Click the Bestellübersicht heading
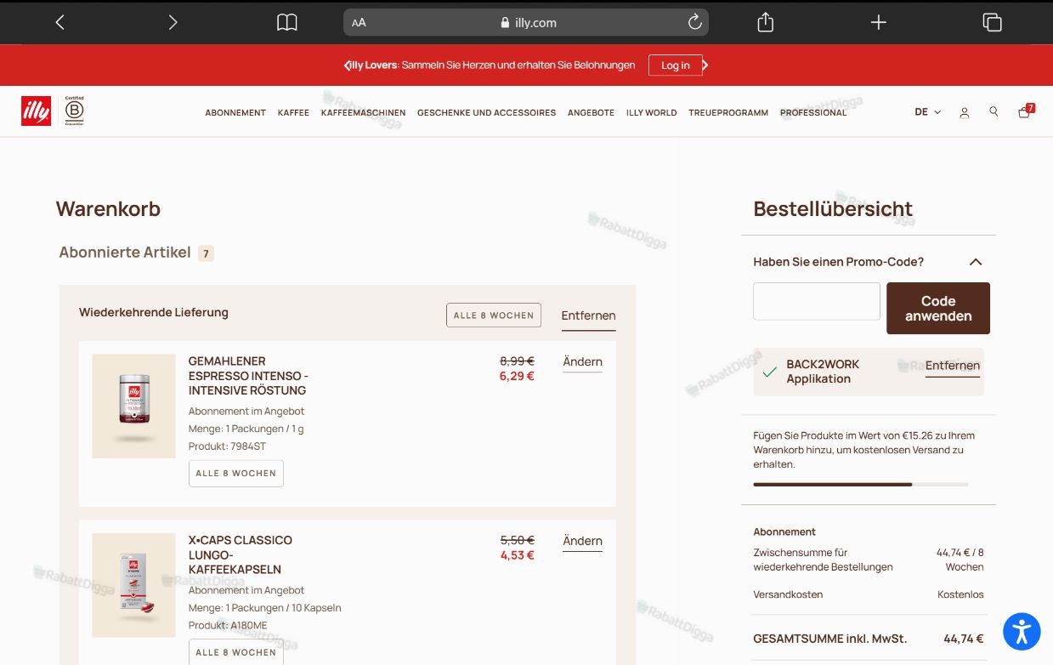The image size is (1053, 665). tap(833, 208)
